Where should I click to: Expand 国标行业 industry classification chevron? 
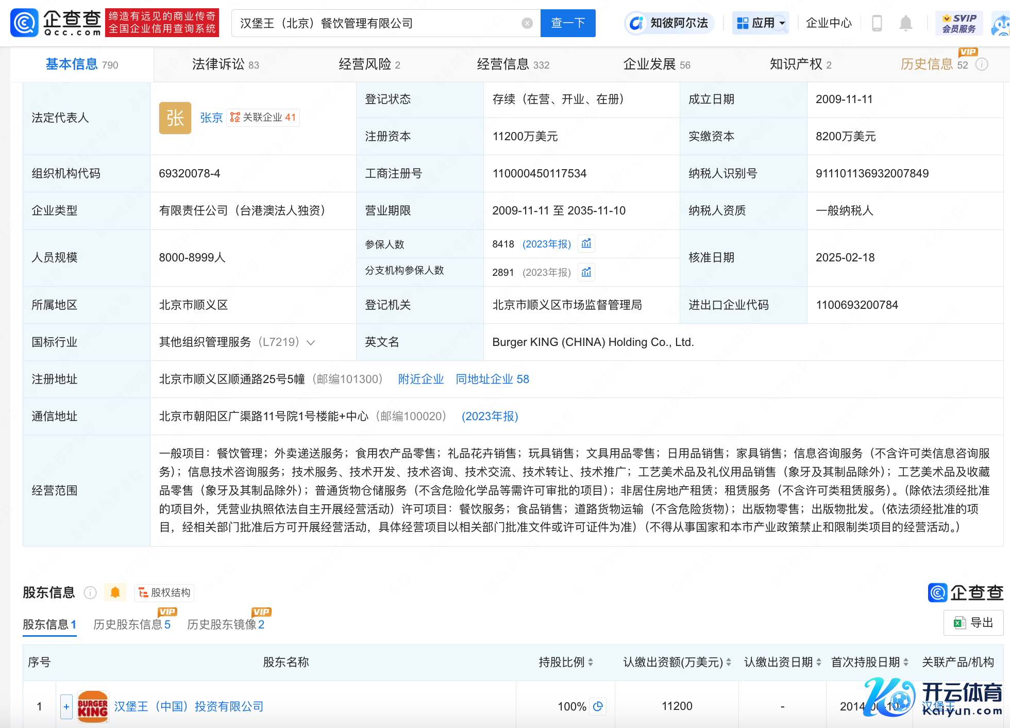point(311,342)
